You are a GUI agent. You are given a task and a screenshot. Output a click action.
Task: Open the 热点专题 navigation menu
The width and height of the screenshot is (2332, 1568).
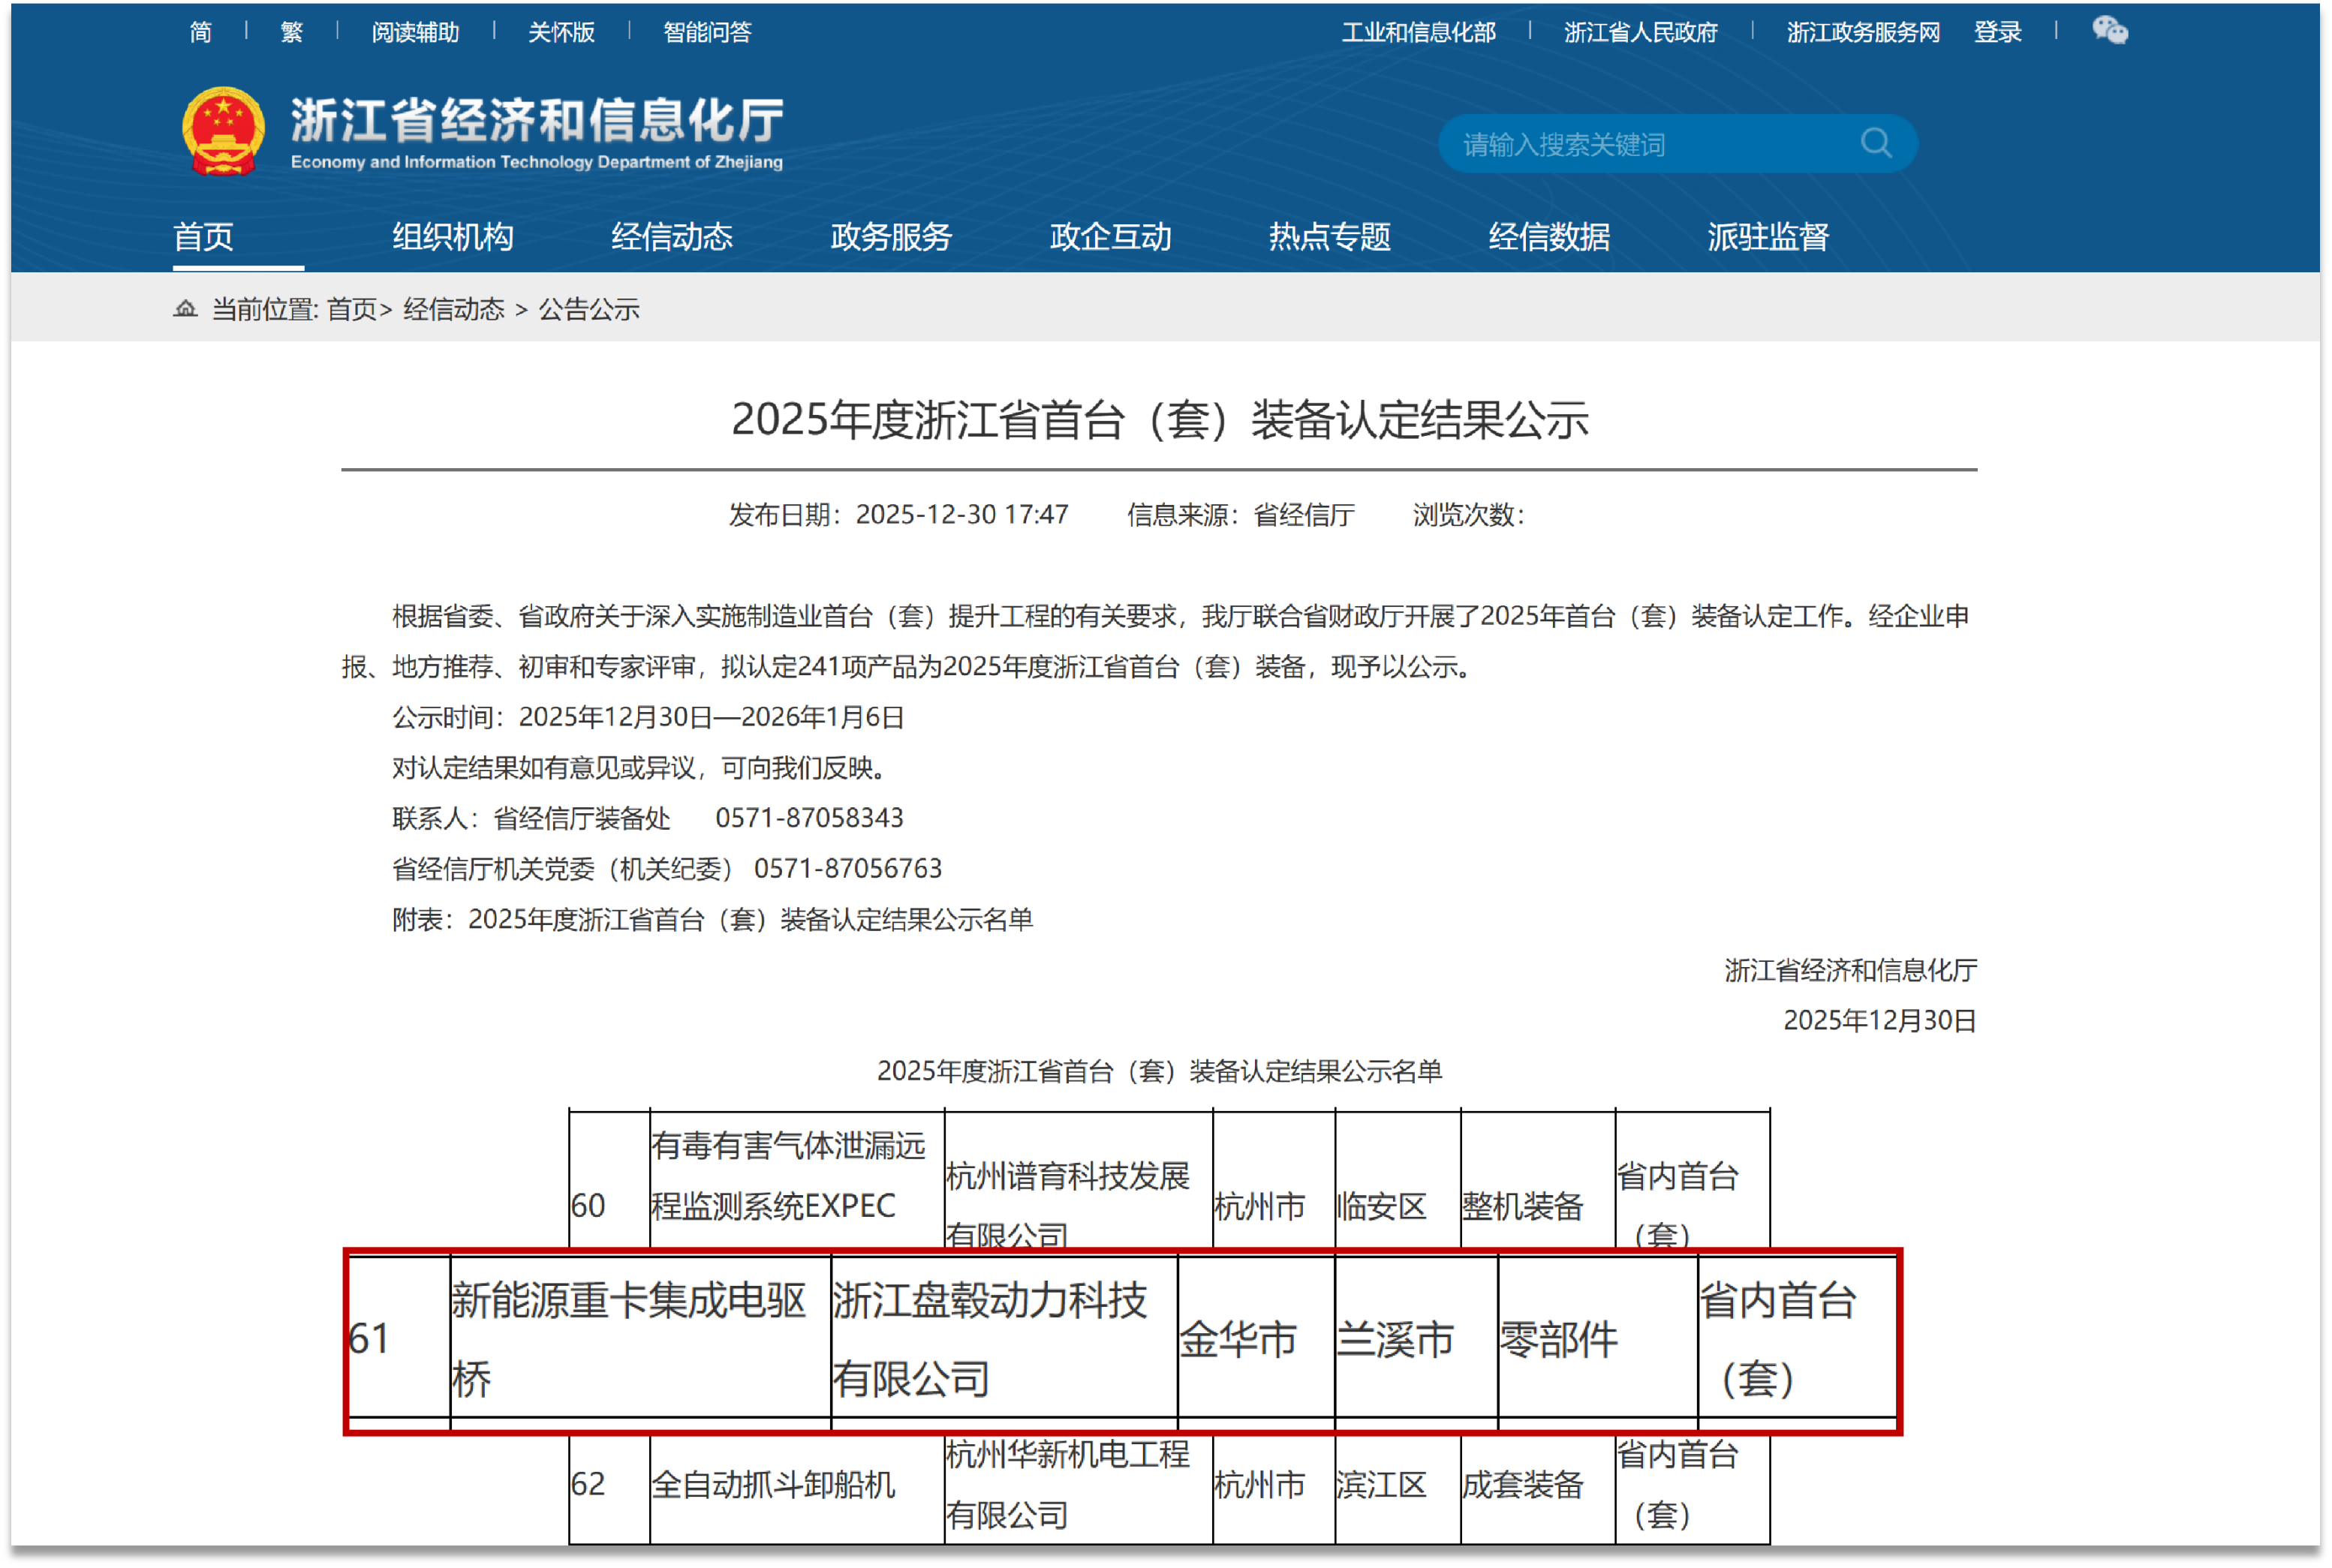pos(1331,237)
